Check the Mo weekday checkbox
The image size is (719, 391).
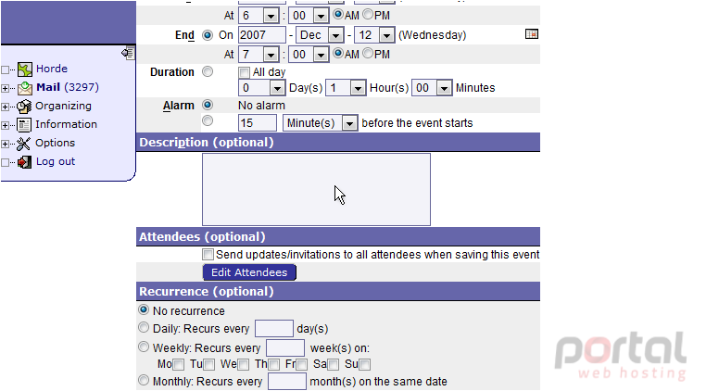179,364
